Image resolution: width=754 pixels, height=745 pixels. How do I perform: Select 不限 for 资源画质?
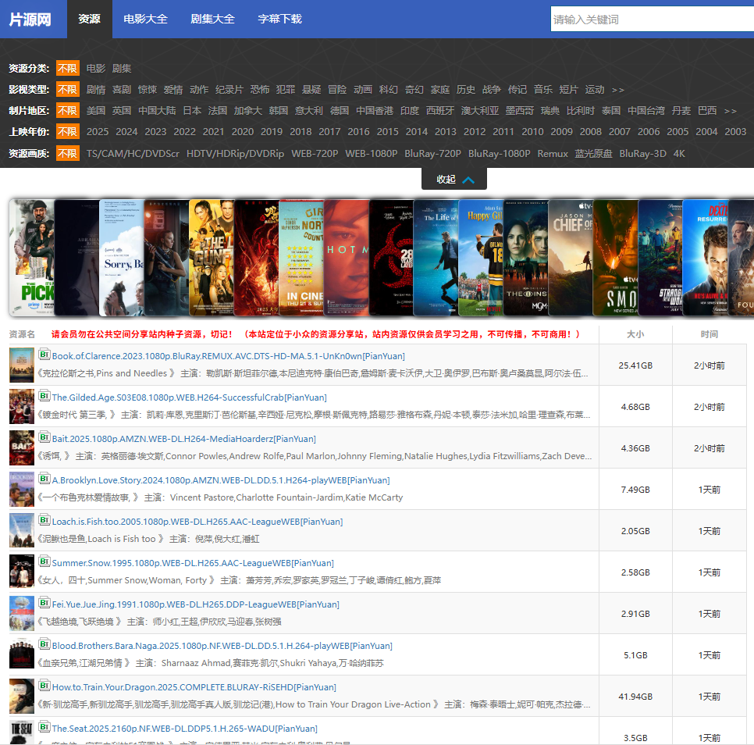[x=68, y=153]
